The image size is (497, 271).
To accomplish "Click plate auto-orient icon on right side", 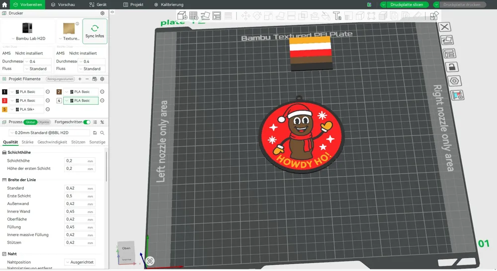I will click(x=447, y=40).
